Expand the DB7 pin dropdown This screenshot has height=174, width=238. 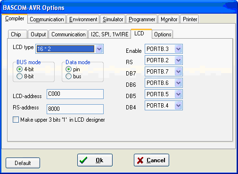click(178, 72)
